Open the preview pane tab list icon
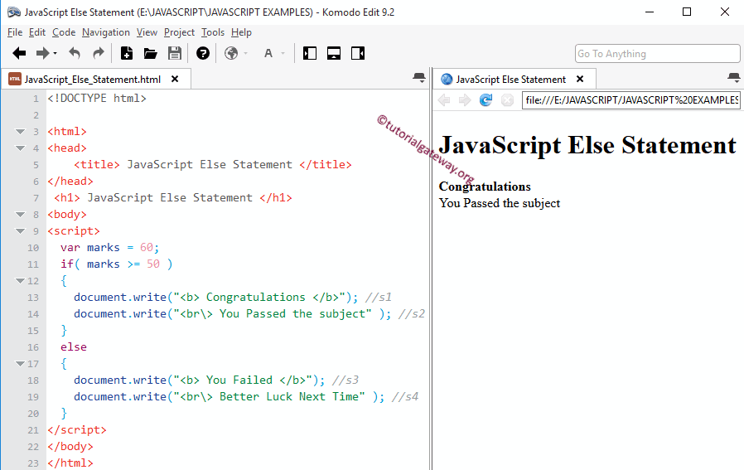Image resolution: width=744 pixels, height=470 pixels. tap(733, 78)
